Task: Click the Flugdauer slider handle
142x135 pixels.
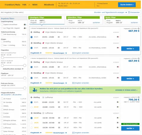Action: point(25,78)
